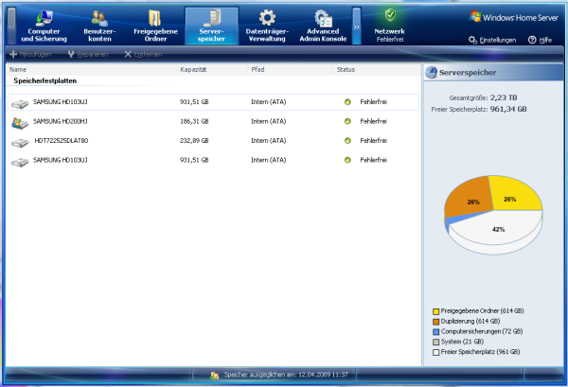
Task: Click the System (21 GB) legend text
Action: coord(462,342)
